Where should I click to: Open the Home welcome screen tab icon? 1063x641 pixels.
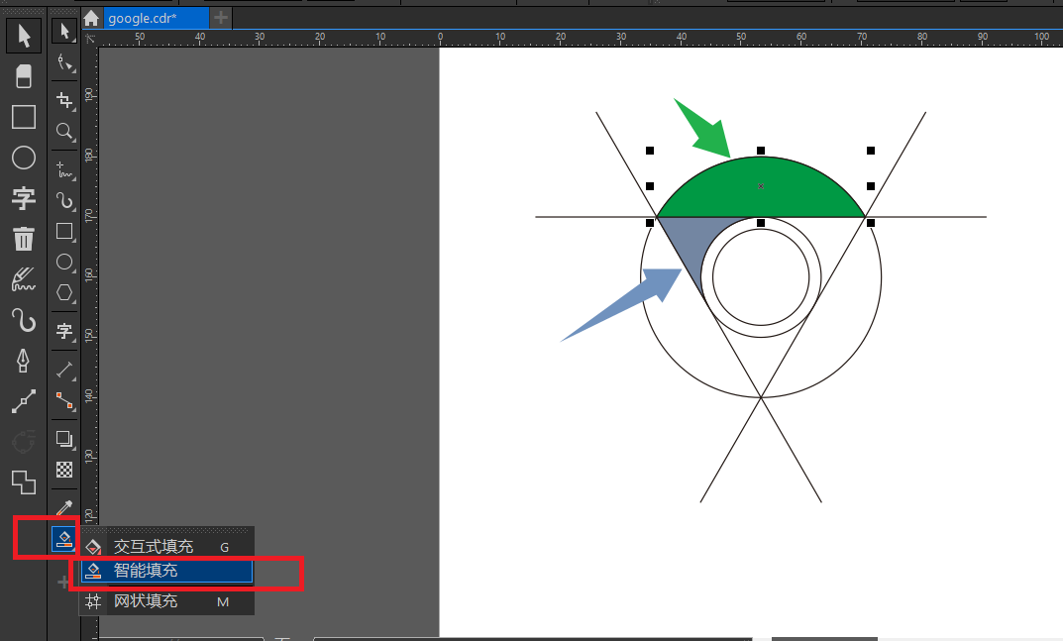point(91,18)
